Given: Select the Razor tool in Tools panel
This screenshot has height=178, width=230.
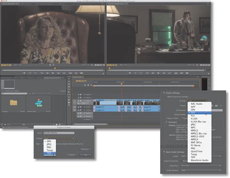Looking at the screenshot, I should tap(69, 92).
